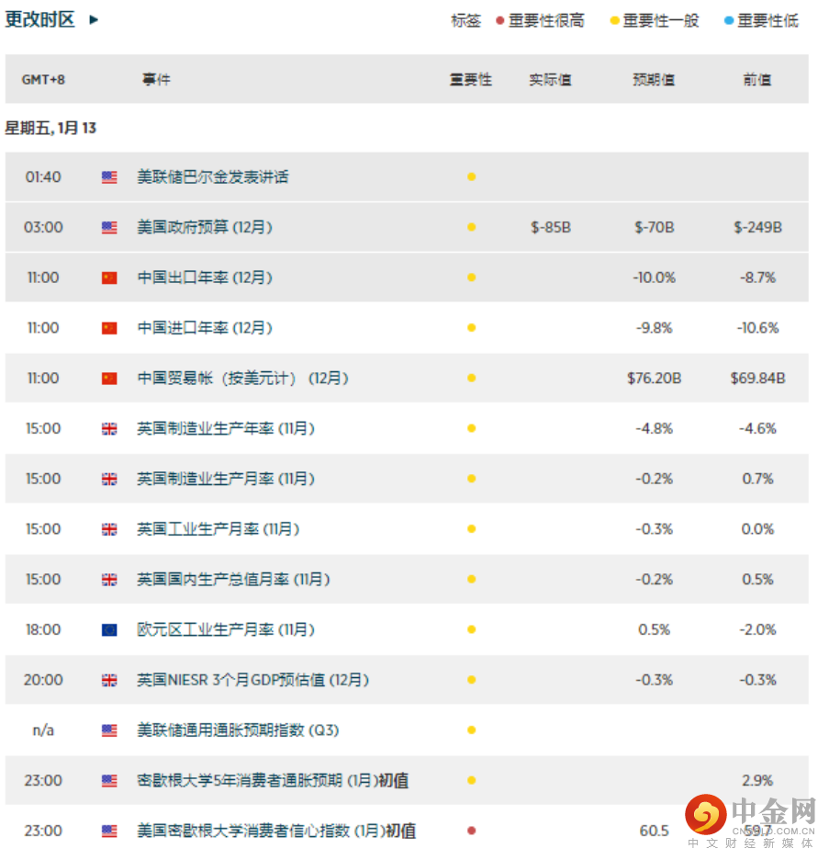Click red importance dot for 消费者信心指数

(471, 831)
